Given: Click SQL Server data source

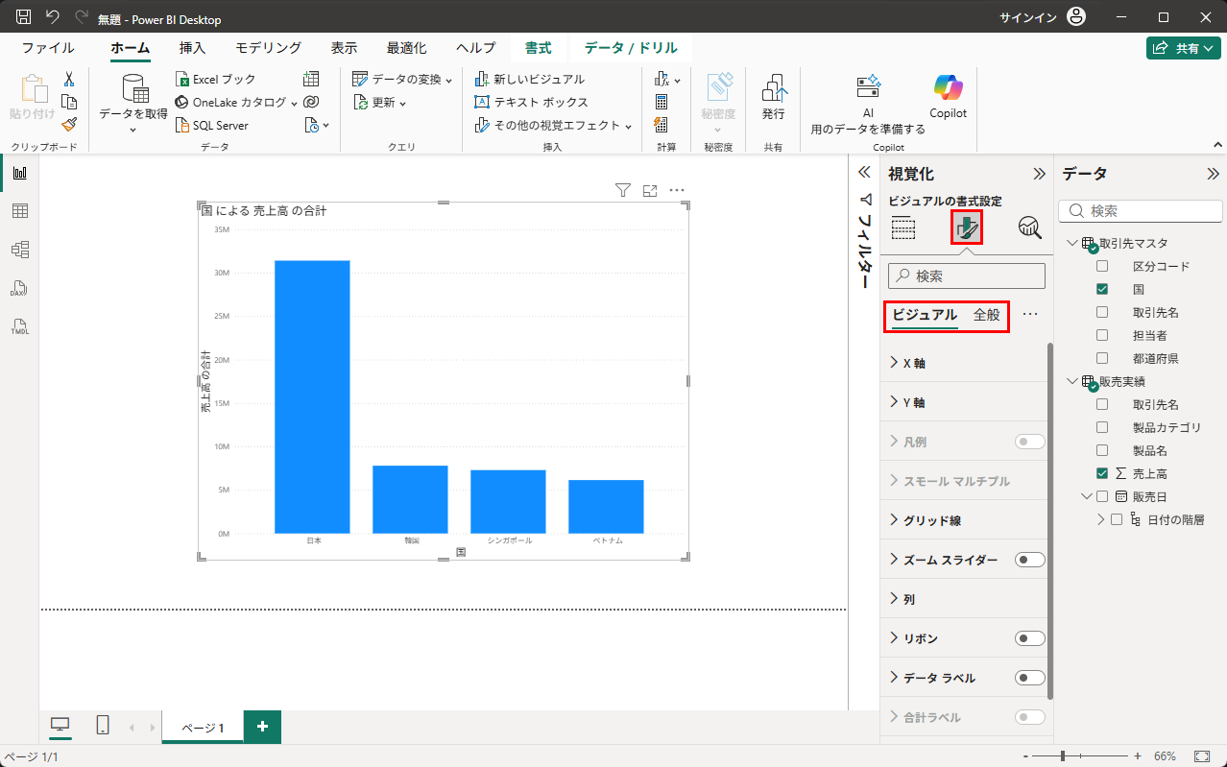Looking at the screenshot, I should (212, 125).
